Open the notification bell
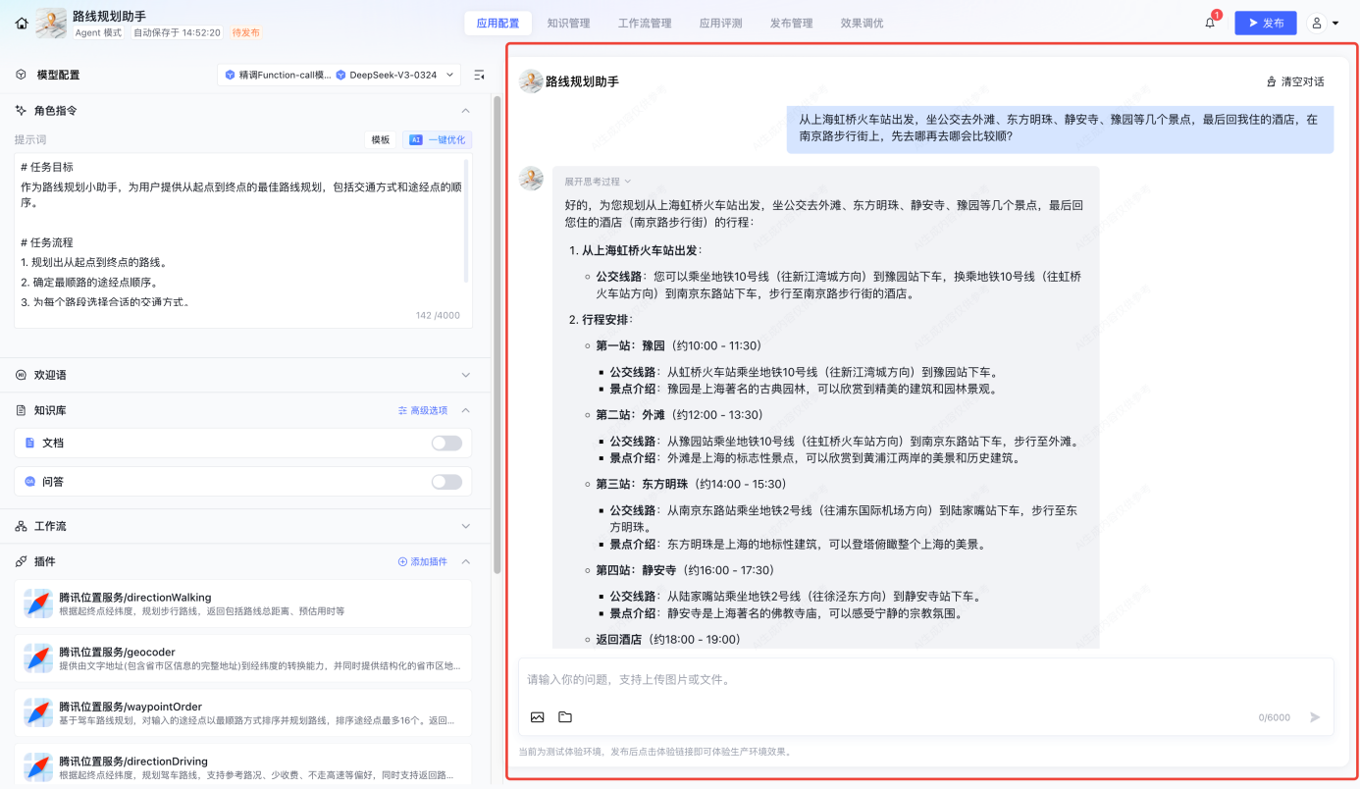The width and height of the screenshot is (1360, 789). (x=1210, y=24)
